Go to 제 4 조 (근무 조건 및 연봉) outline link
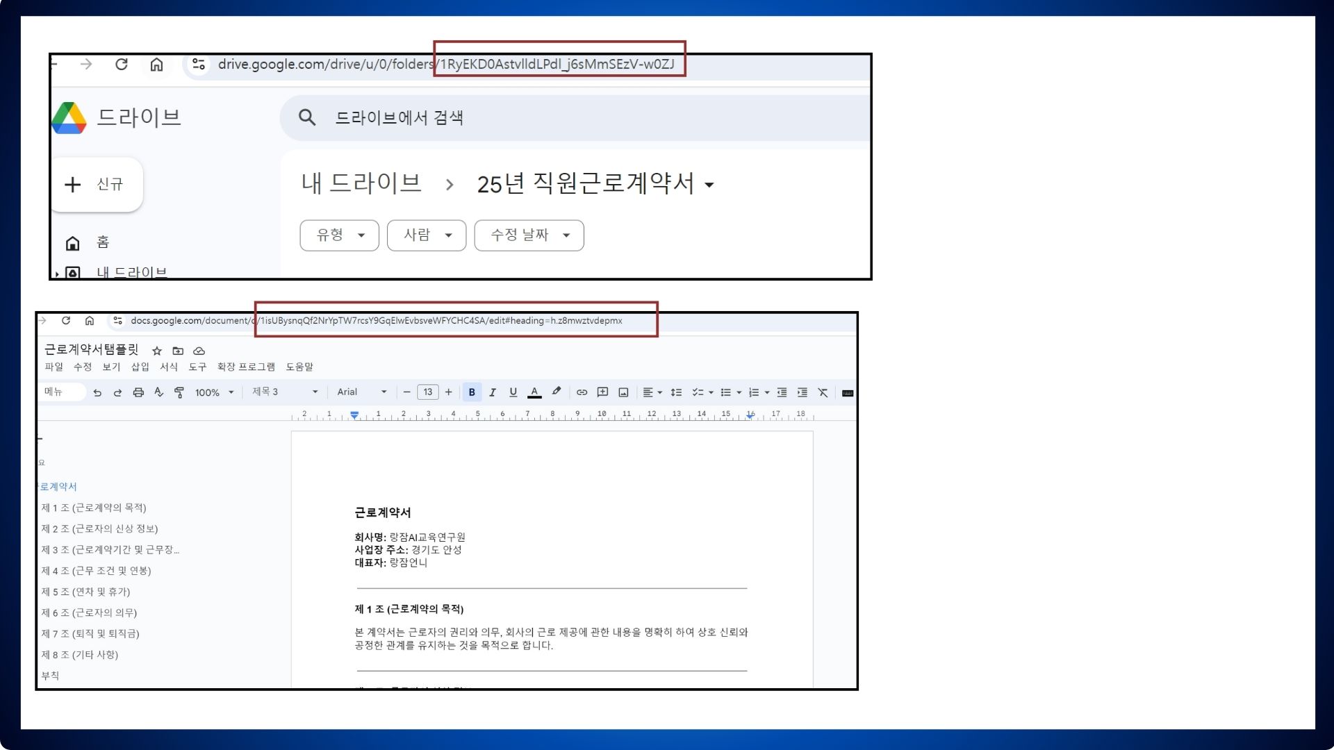This screenshot has height=750, width=1334. coord(96,571)
